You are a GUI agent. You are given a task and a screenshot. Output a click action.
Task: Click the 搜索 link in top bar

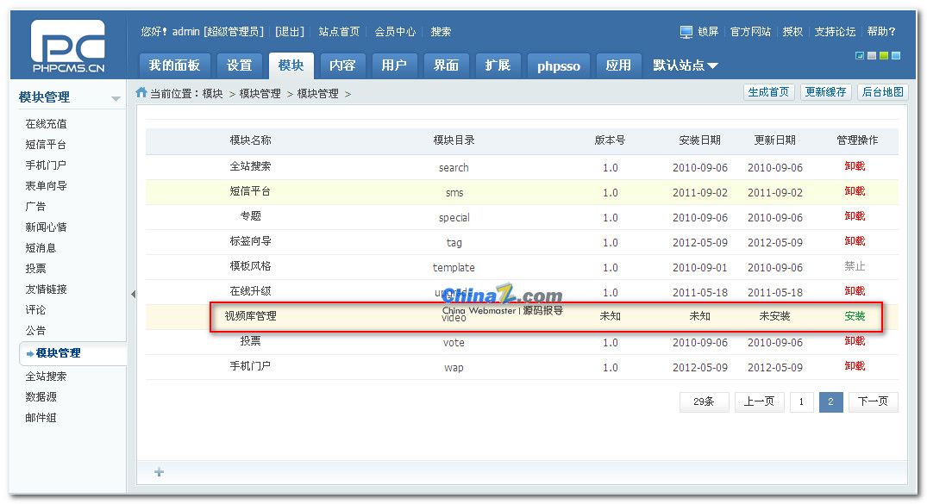pos(441,32)
